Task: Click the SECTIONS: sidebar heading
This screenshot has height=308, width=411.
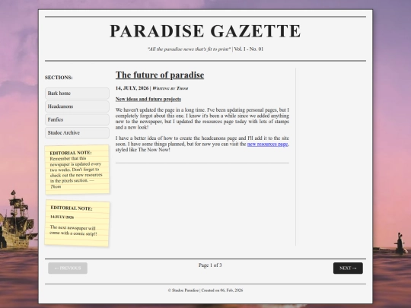Action: coord(59,78)
